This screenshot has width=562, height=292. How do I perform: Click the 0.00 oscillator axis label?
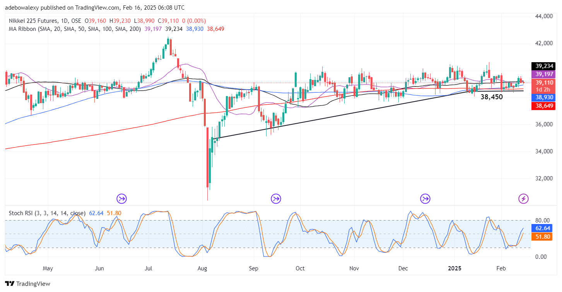pos(540,257)
